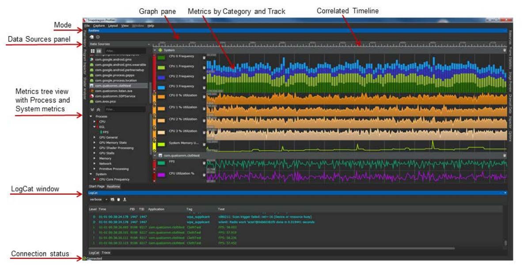
Task: Click the metrics tree filter field
Action: point(125,110)
